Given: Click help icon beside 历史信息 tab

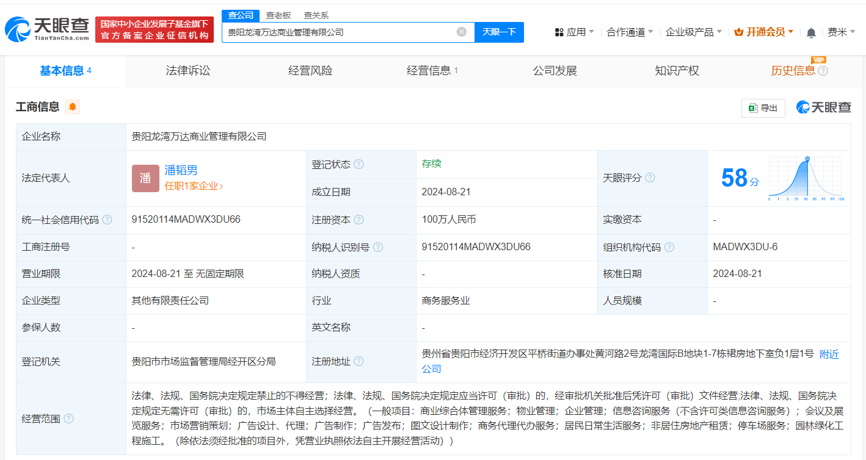Looking at the screenshot, I should (x=823, y=71).
